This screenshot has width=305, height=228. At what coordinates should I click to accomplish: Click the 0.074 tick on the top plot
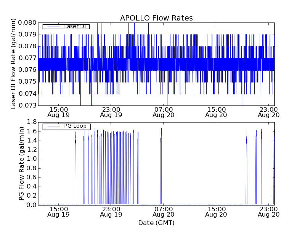point(27,93)
